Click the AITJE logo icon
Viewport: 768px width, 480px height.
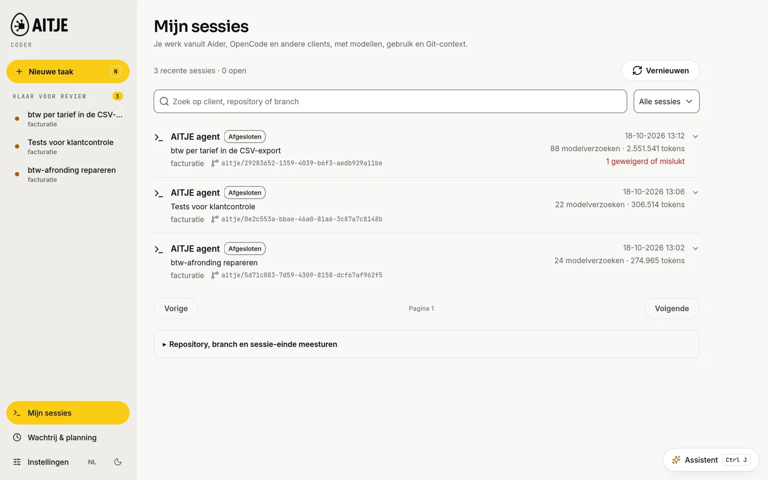20,24
